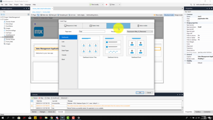Collapse the Common properties section

[185, 14]
